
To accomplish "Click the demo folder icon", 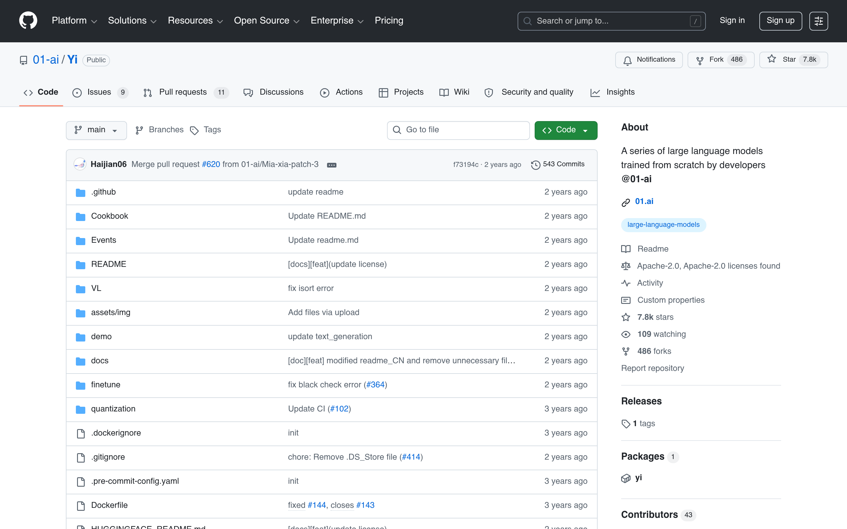I will (81, 337).
